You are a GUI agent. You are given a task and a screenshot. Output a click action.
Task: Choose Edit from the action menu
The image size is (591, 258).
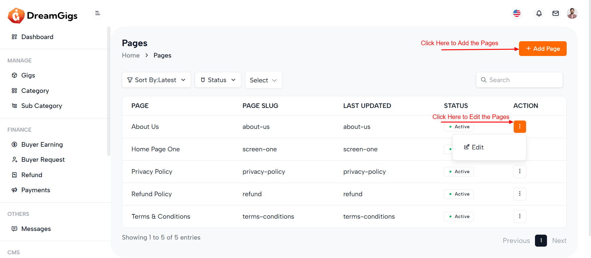(x=474, y=147)
